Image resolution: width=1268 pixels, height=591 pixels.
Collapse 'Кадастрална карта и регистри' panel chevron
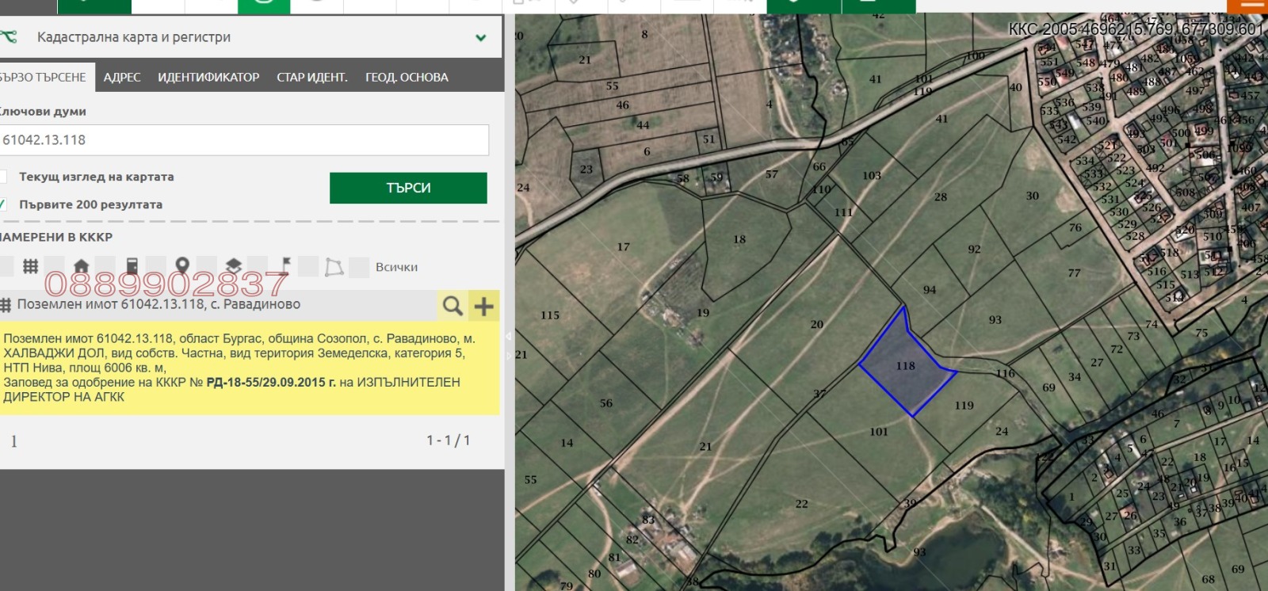click(480, 37)
